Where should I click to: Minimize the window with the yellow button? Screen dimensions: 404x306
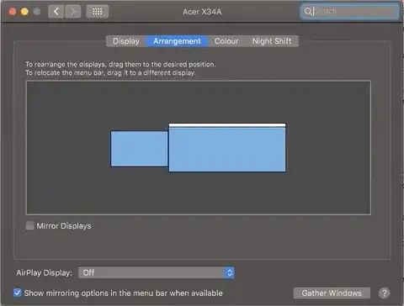click(24, 12)
